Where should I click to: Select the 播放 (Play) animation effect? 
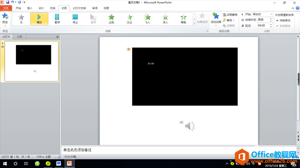[39, 18]
